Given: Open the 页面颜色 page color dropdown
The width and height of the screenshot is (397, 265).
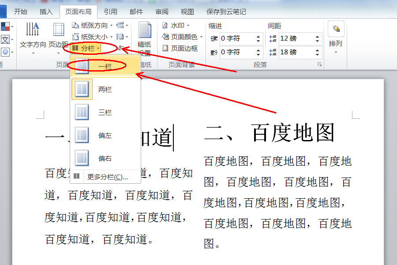Looking at the screenshot, I should tap(182, 37).
